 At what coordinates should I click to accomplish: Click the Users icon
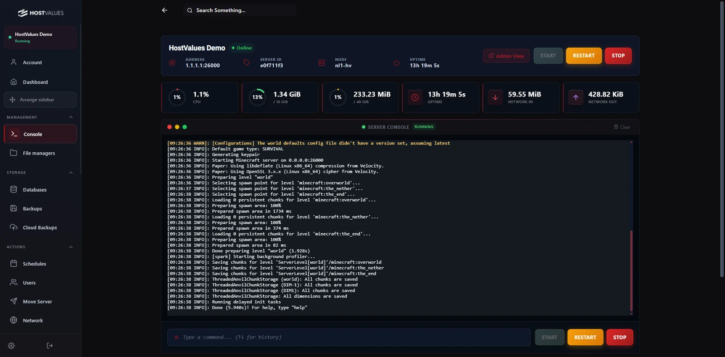[14, 283]
